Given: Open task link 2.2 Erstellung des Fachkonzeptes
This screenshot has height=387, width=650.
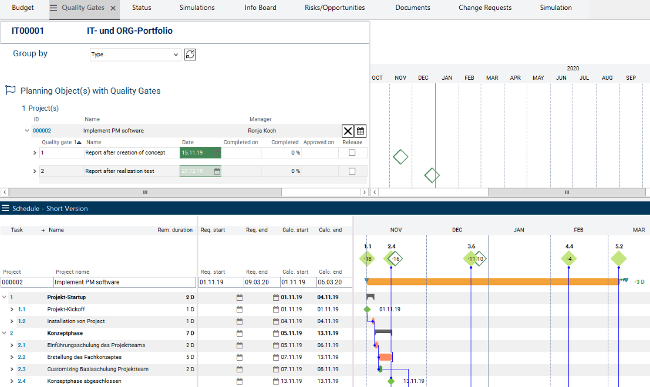Looking at the screenshot, I should pyautogui.click(x=22, y=357).
